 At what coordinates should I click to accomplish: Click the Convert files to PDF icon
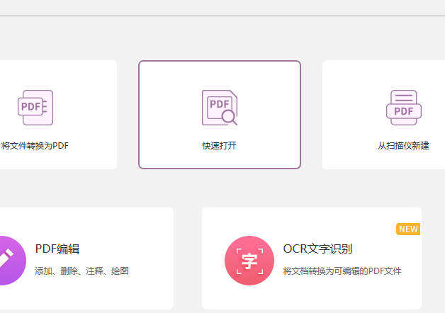(x=35, y=108)
